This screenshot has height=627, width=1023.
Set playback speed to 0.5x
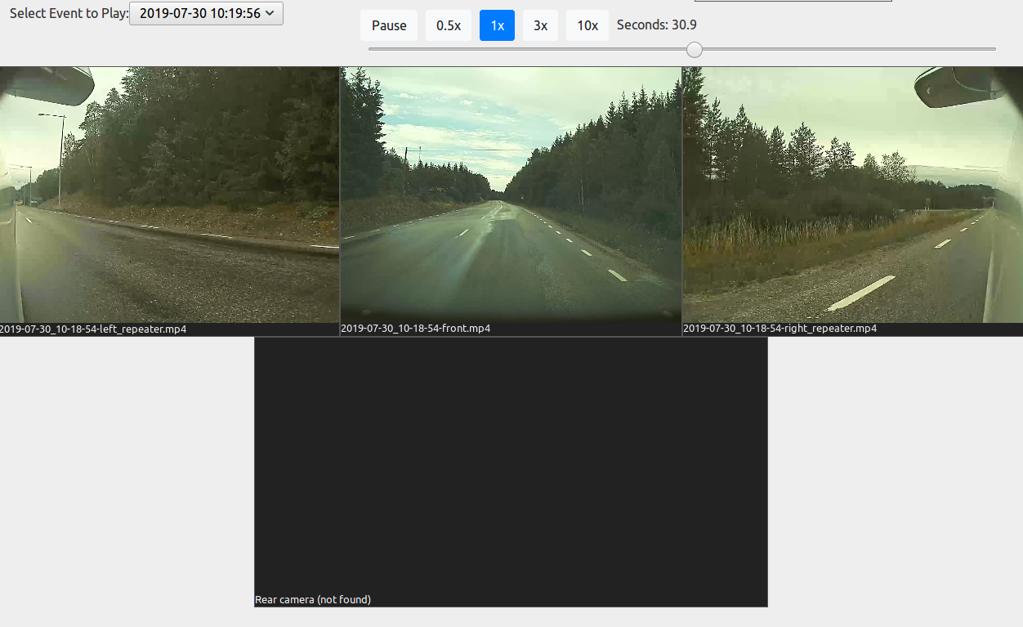tap(449, 25)
